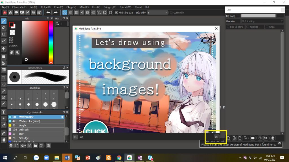Select the rectangular Select tool
Image resolution: width=289 pixels, height=162 pixels.
point(3,78)
